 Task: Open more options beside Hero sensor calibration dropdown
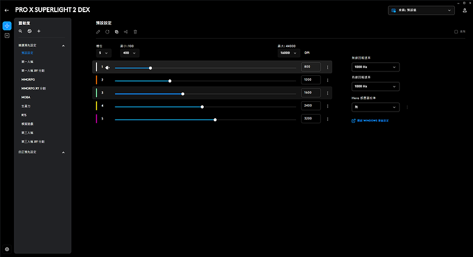pyautogui.click(x=408, y=107)
